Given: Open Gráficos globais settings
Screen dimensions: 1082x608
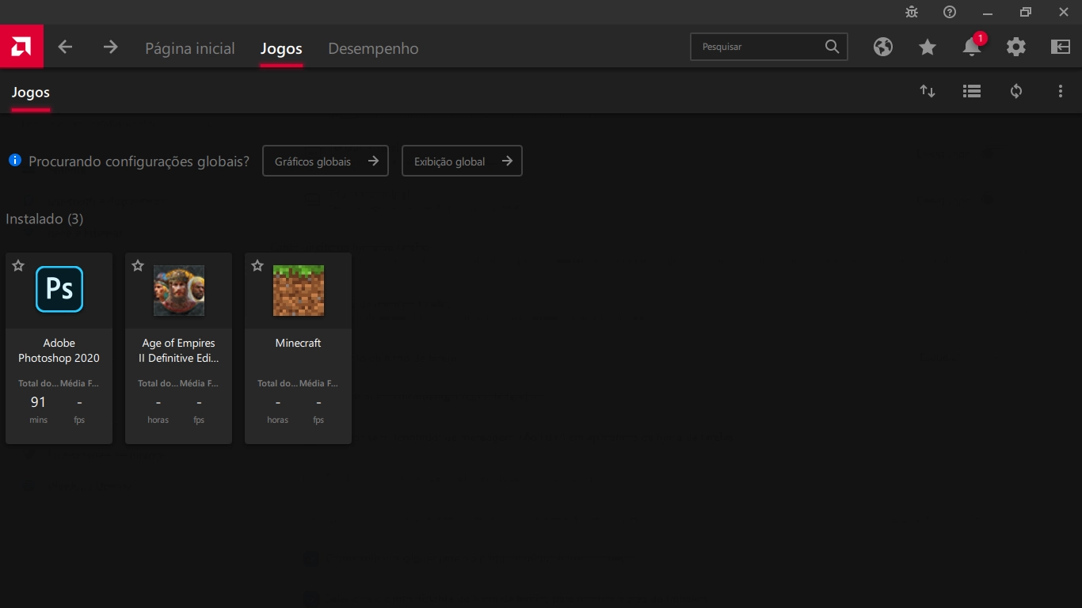Looking at the screenshot, I should 326,161.
